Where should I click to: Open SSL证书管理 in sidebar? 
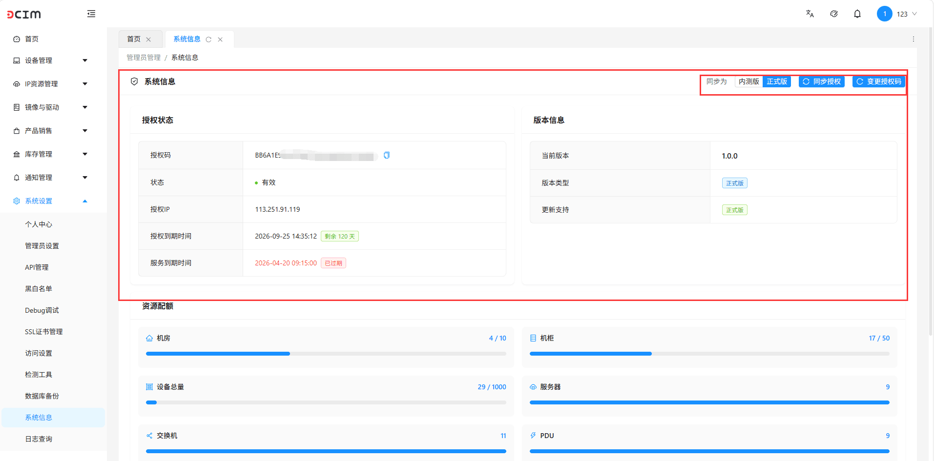coord(44,332)
